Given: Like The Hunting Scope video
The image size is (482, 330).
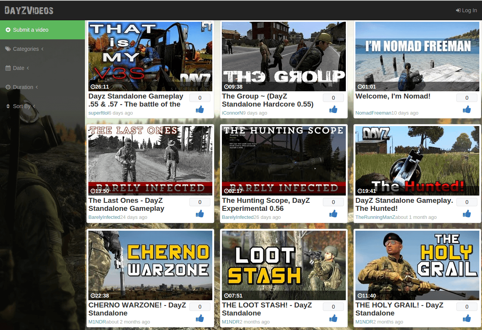Looking at the screenshot, I should [x=333, y=214].
